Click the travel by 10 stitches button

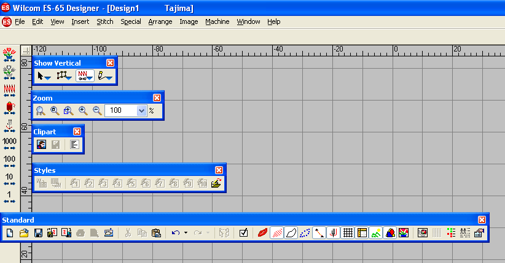[9, 179]
